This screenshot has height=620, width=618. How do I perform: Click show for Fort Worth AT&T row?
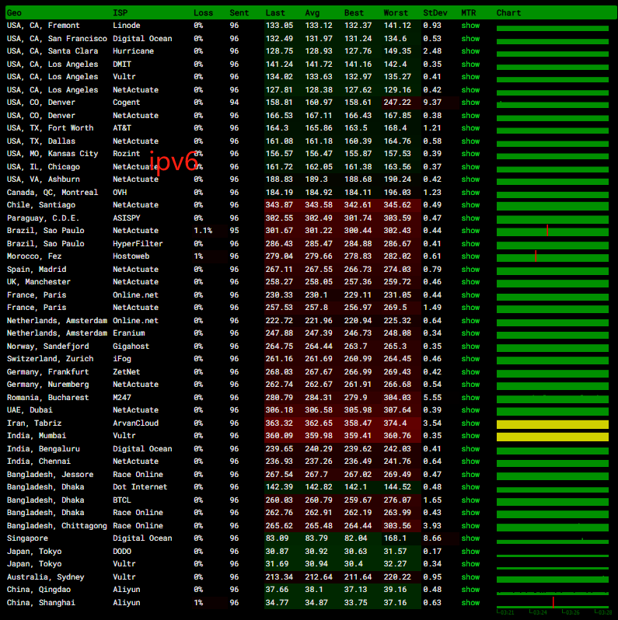tap(470, 128)
